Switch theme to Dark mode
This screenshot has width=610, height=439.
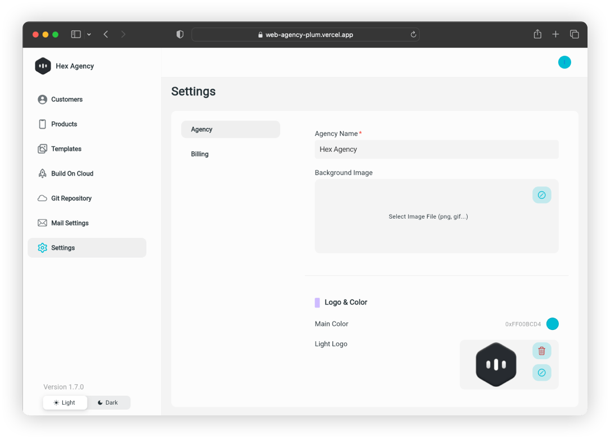109,402
